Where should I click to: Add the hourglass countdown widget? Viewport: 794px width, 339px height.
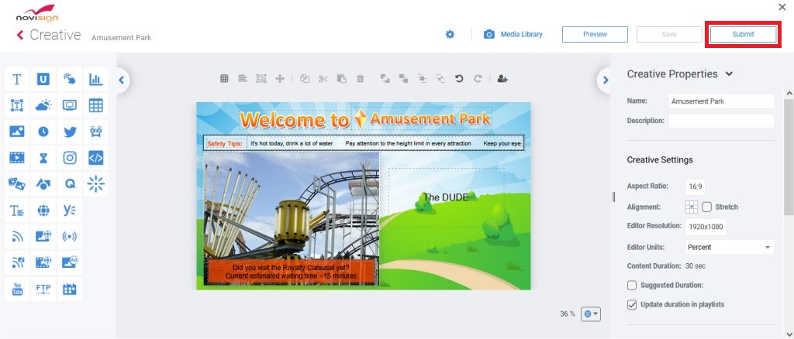pyautogui.click(x=43, y=158)
